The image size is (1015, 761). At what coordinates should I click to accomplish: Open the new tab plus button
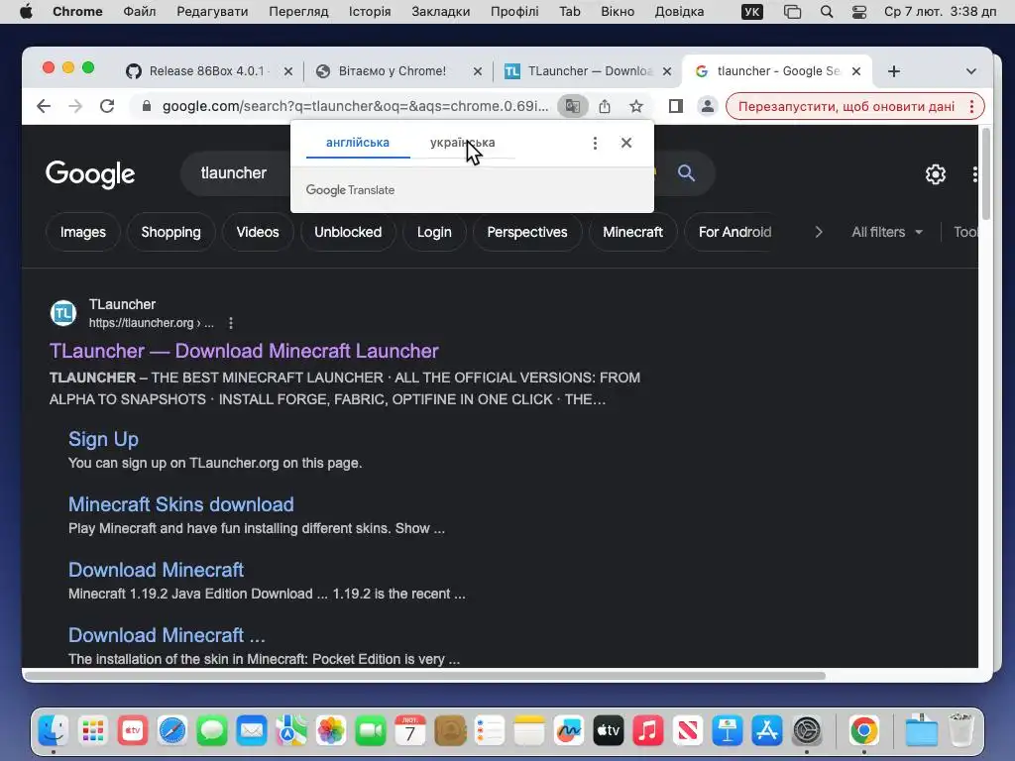pyautogui.click(x=894, y=71)
